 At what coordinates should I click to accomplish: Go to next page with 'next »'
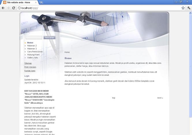(160, 98)
